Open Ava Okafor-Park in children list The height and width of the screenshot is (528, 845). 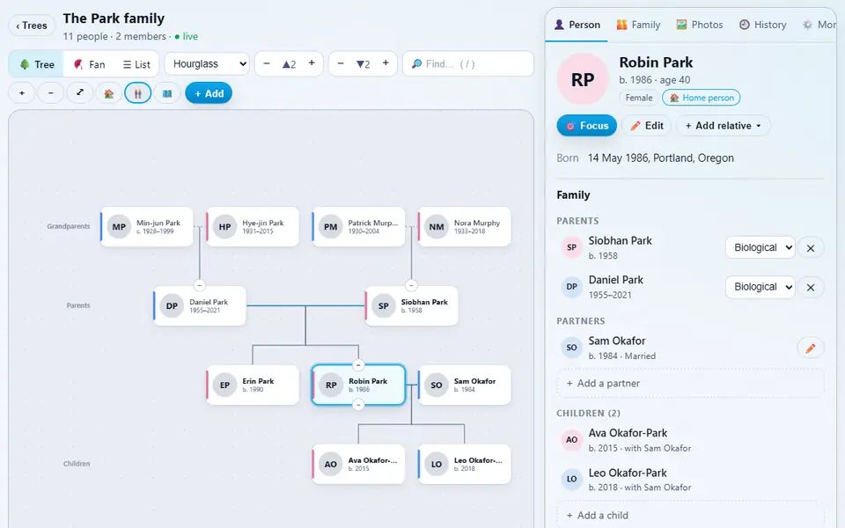point(690,440)
